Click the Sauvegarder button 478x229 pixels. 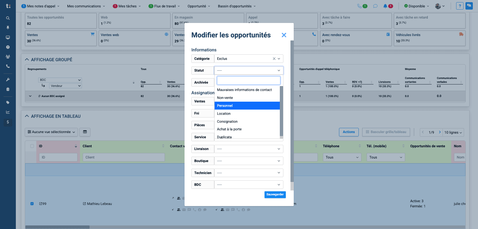click(275, 195)
